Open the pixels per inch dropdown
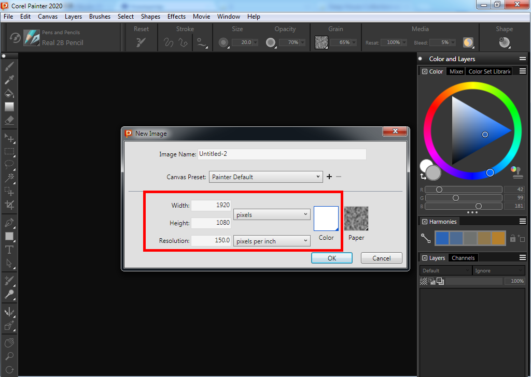 (272, 241)
